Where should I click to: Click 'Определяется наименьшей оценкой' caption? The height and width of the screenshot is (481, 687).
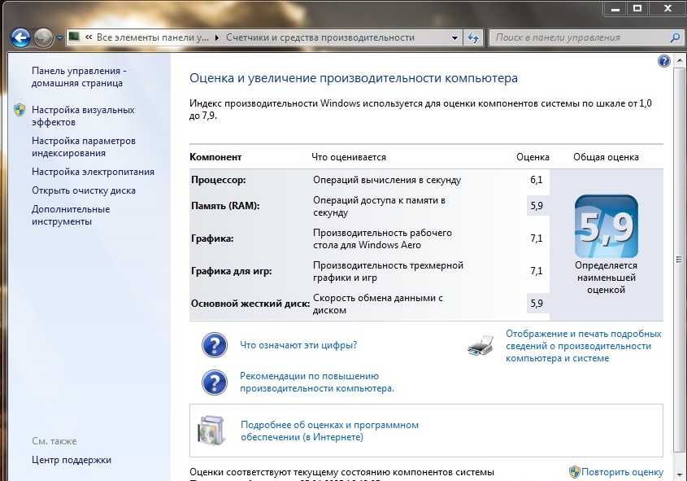coord(606,278)
